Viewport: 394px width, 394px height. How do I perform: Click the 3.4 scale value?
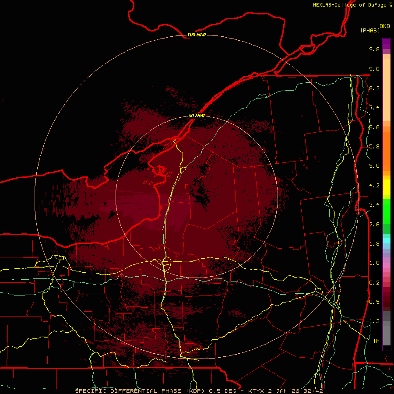pyautogui.click(x=374, y=205)
